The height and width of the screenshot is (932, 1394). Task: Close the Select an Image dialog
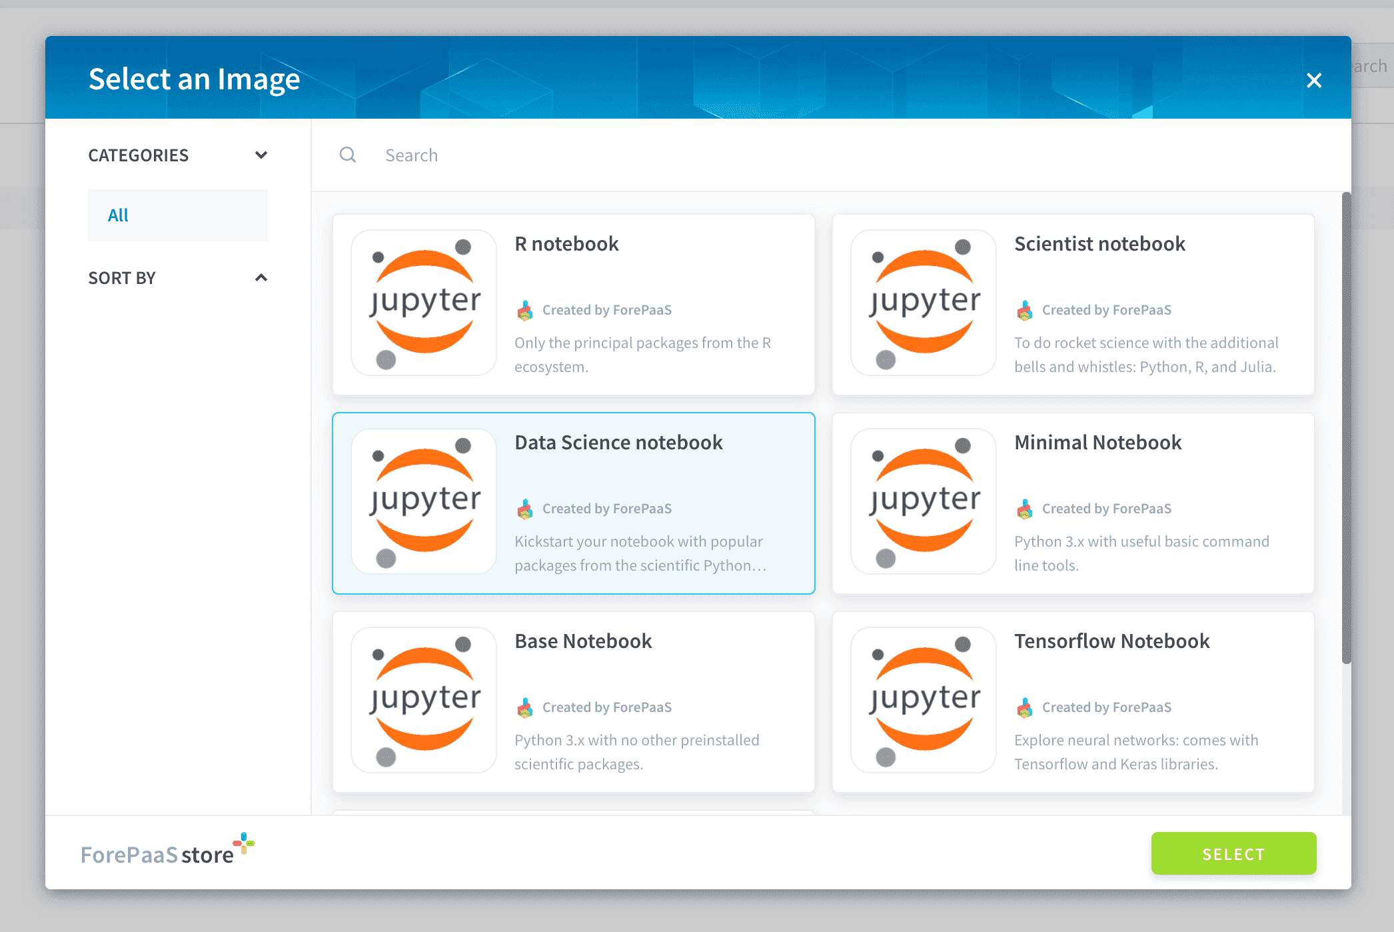[x=1314, y=80]
